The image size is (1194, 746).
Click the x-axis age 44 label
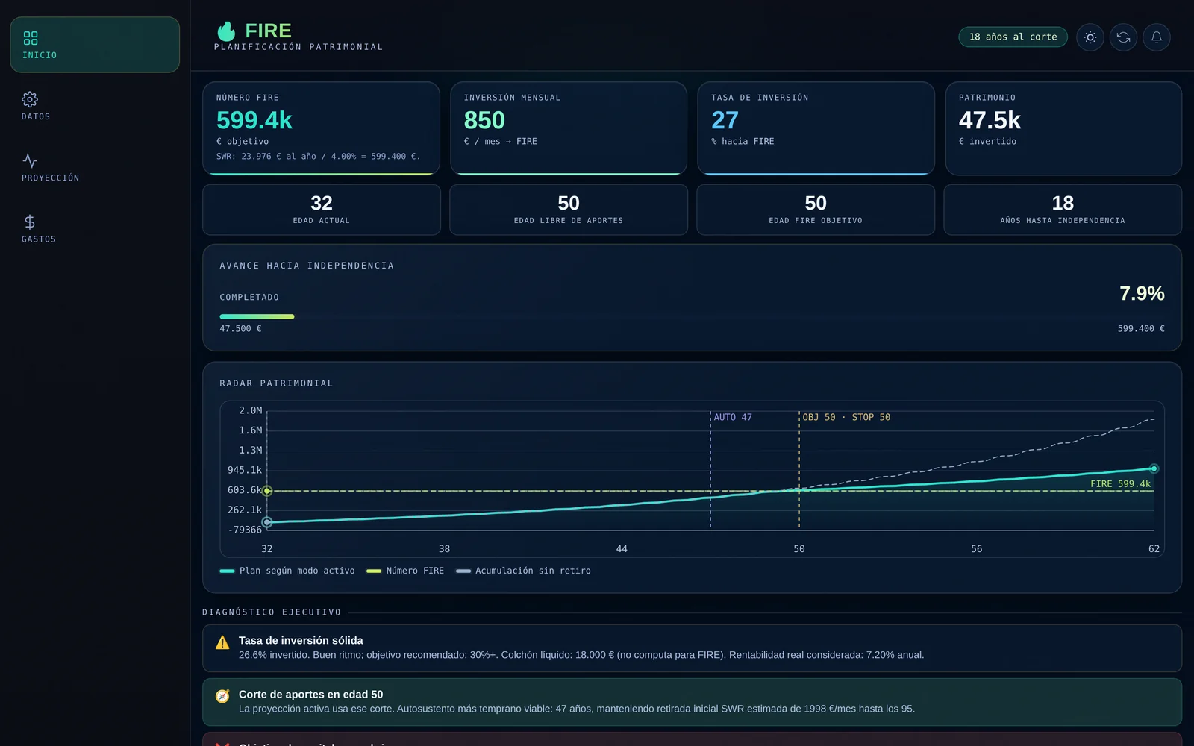point(622,548)
